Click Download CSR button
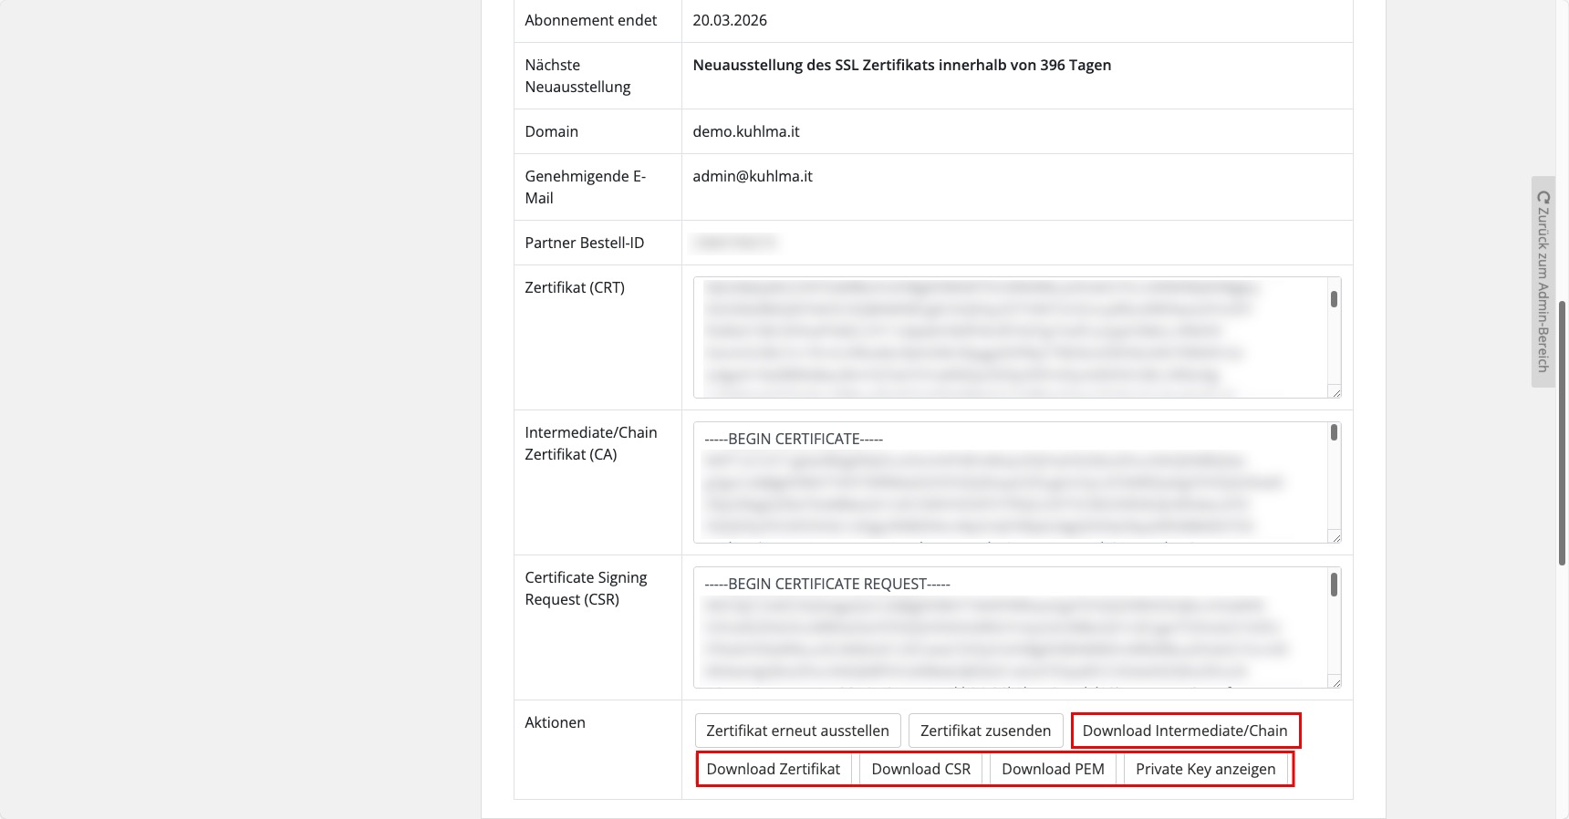The image size is (1569, 819). (x=921, y=769)
